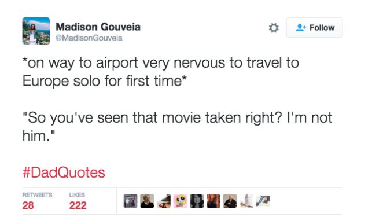Click the Madison Gouveia display name
The width and height of the screenshot is (372, 217).
pyautogui.click(x=98, y=27)
